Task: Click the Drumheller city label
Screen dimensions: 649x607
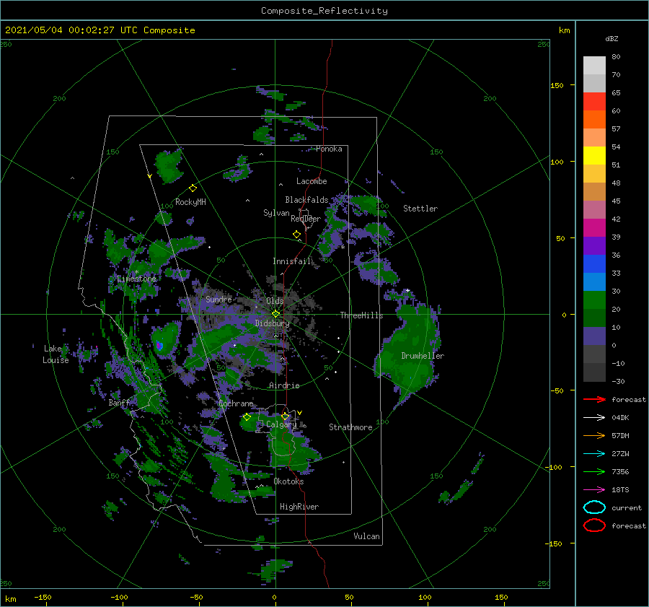Action: click(x=423, y=356)
